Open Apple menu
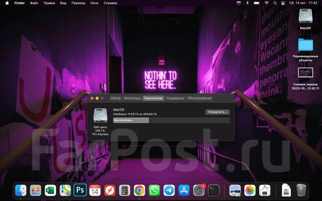 click(7, 3)
